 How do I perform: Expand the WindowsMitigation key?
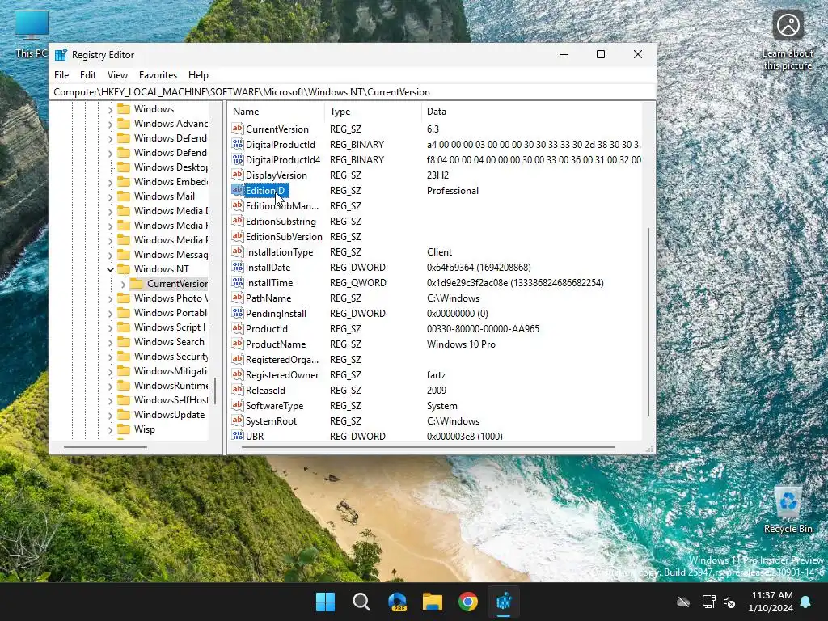tap(110, 371)
